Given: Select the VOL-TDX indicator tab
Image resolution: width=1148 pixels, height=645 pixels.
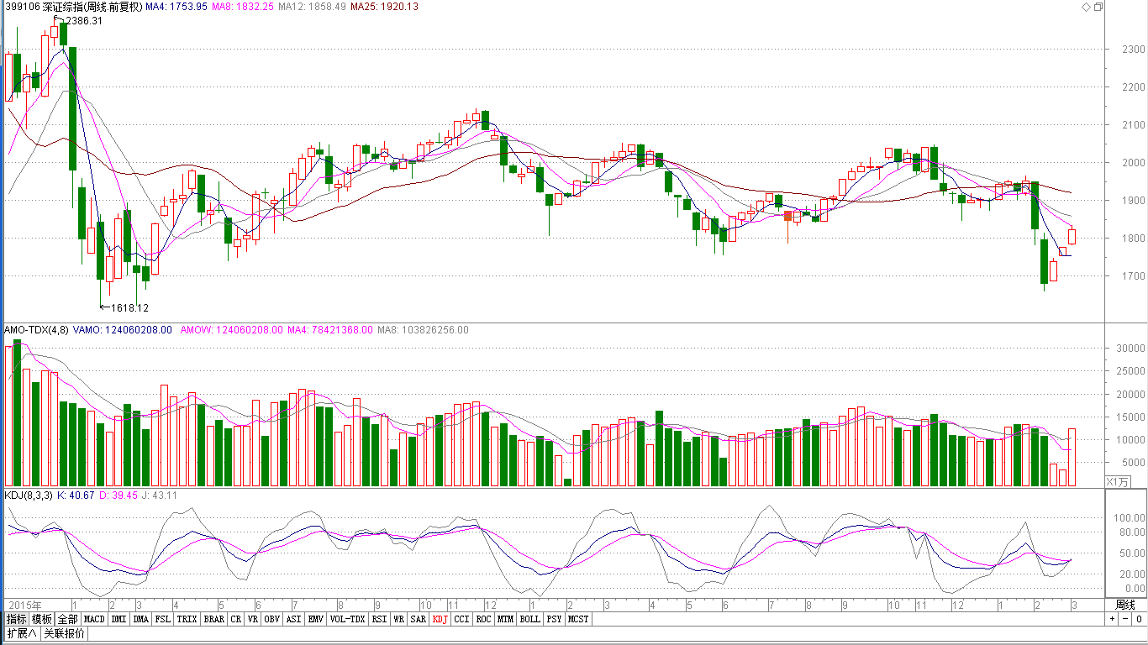Looking at the screenshot, I should point(347,619).
